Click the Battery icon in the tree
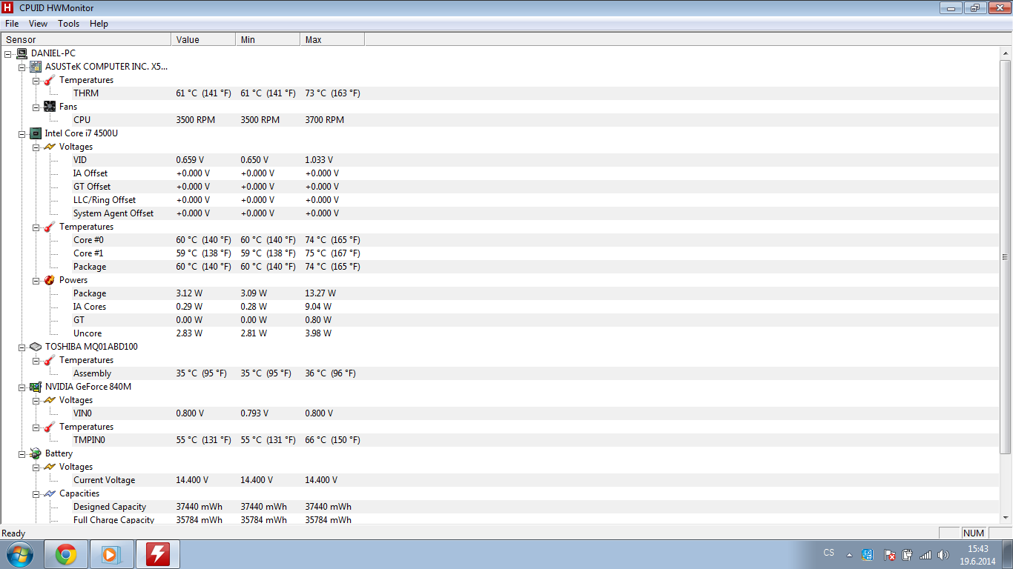The image size is (1013, 569). coord(36,453)
